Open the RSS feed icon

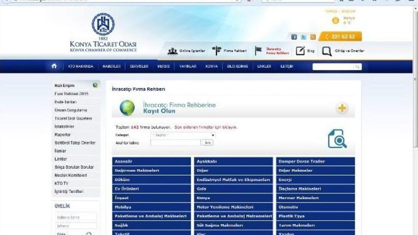click(313, 37)
